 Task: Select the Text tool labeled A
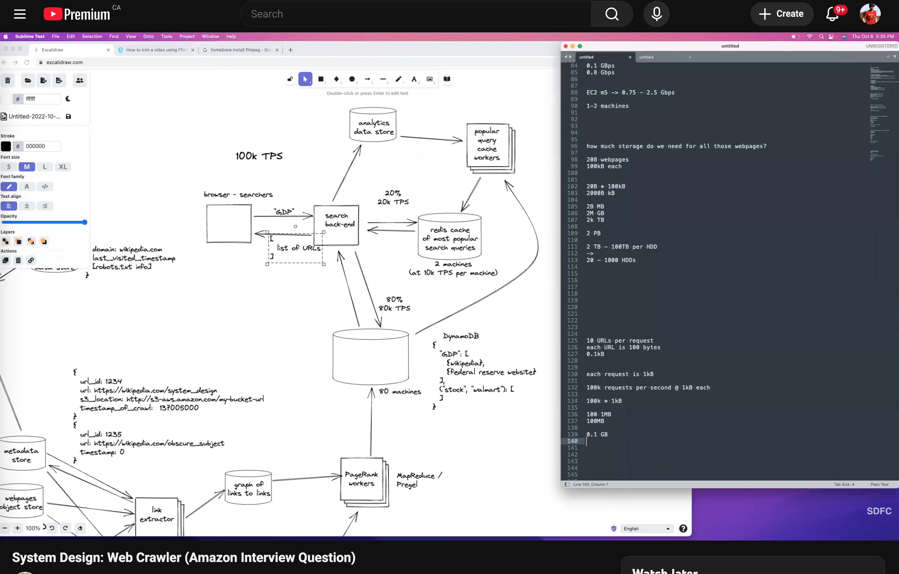415,79
